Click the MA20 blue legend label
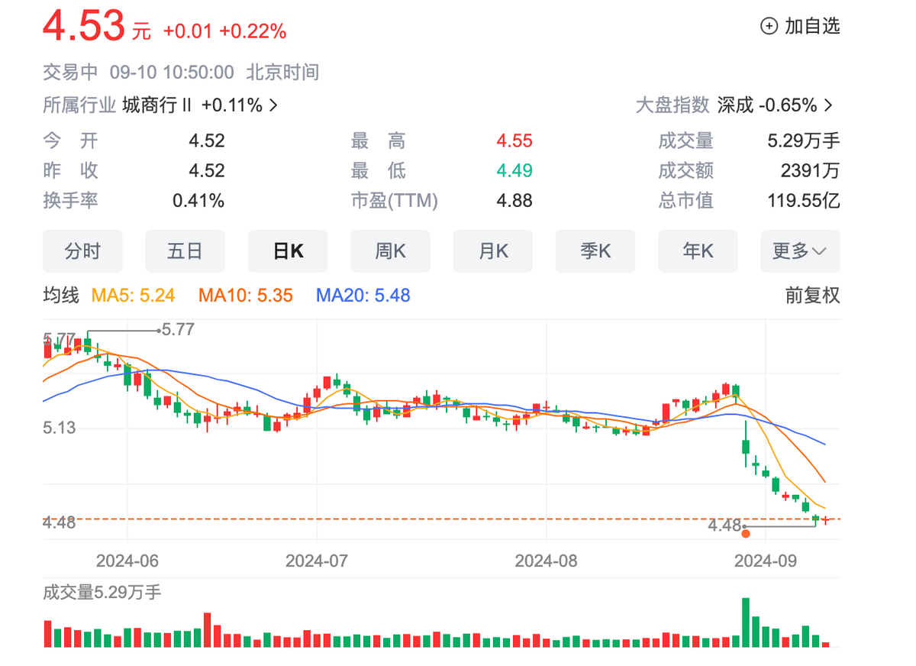 [x=363, y=296]
